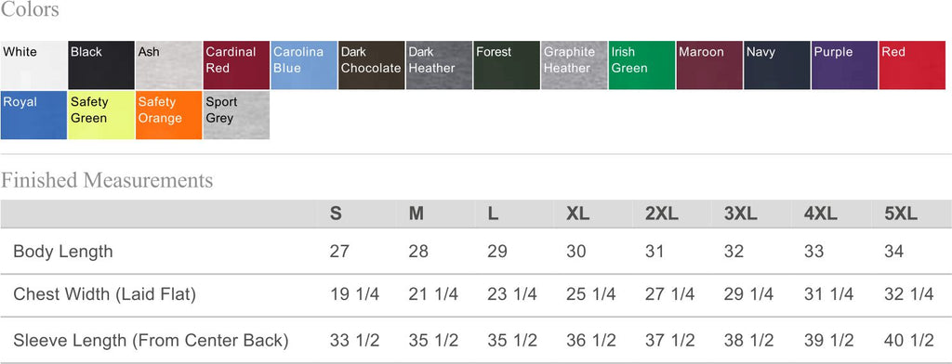Choose the Irish Green swatch
952x364 pixels.
(641, 66)
